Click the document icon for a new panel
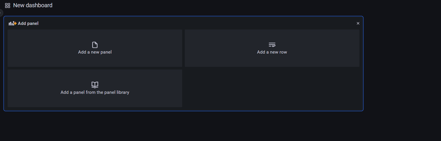441x141 pixels. pyautogui.click(x=95, y=45)
